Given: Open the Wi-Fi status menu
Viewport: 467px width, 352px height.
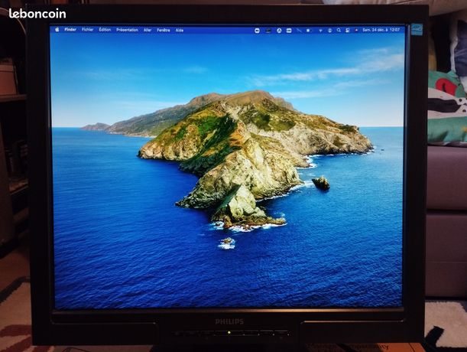Looking at the screenshot, I should [x=320, y=31].
